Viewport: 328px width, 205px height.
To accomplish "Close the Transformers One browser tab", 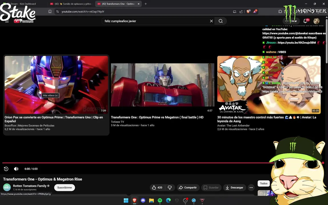I will [138, 4].
